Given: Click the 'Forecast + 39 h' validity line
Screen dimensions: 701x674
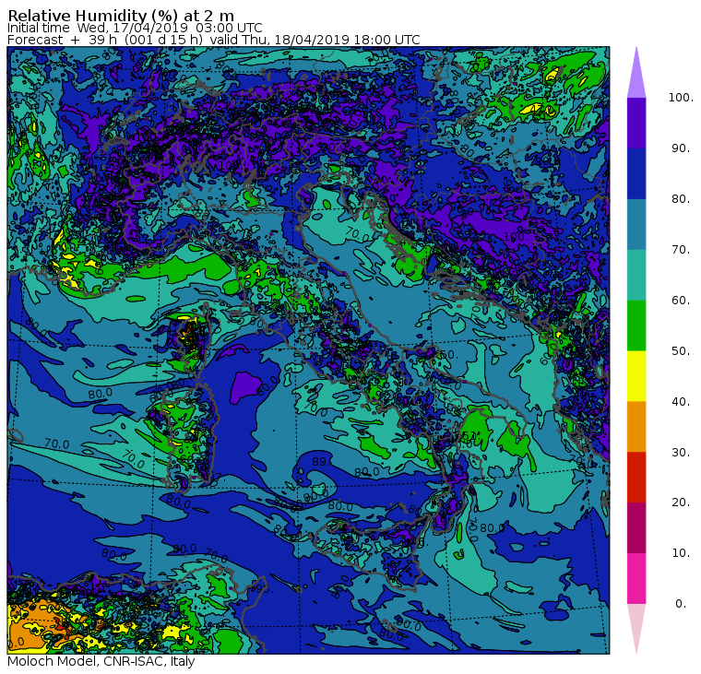Looking at the screenshot, I should (x=214, y=40).
